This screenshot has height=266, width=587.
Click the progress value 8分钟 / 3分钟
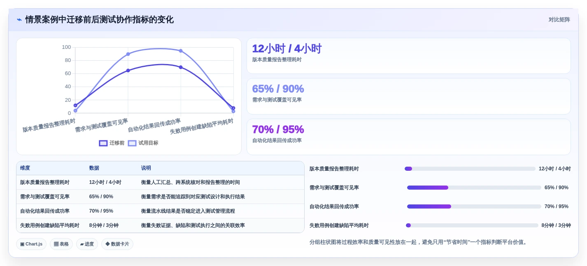click(x=556, y=225)
